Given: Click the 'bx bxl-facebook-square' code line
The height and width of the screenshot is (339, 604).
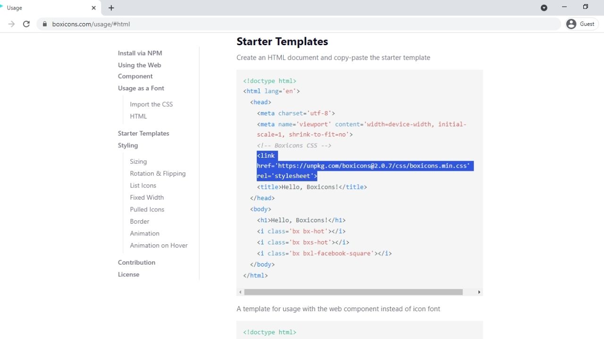Looking at the screenshot, I should tap(324, 253).
